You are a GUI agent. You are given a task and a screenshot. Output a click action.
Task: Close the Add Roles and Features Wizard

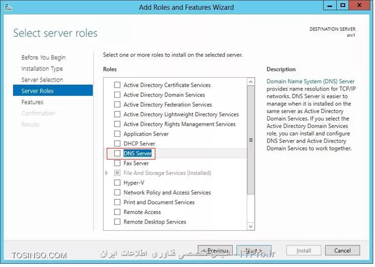(359, 6)
